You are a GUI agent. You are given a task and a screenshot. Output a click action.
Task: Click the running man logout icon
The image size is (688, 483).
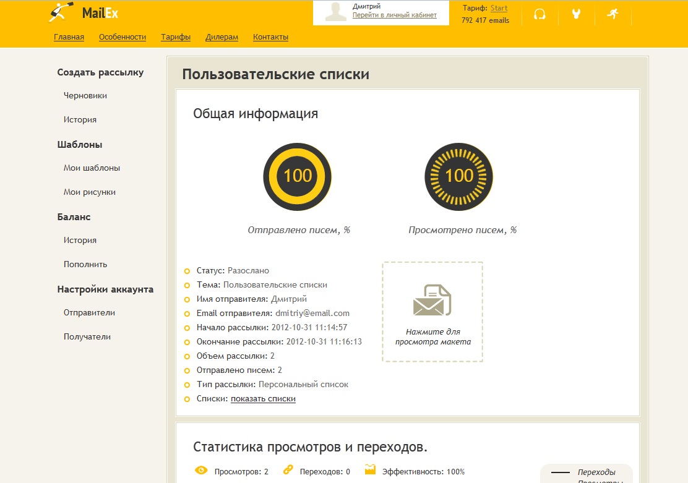coord(613,14)
